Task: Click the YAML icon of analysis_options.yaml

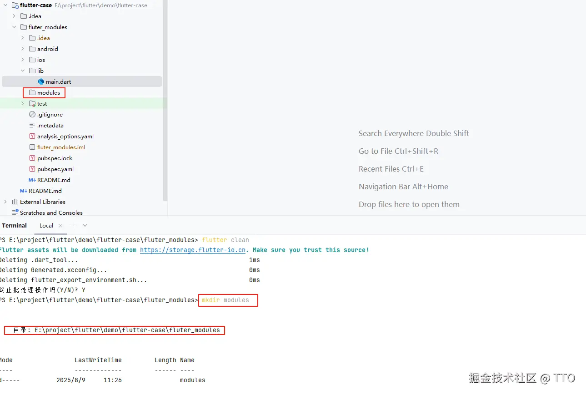Action: tap(32, 137)
